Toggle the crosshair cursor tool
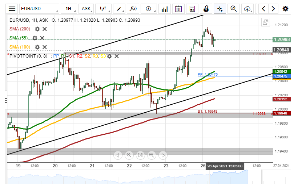The width and height of the screenshot is (294, 184). click(220, 9)
